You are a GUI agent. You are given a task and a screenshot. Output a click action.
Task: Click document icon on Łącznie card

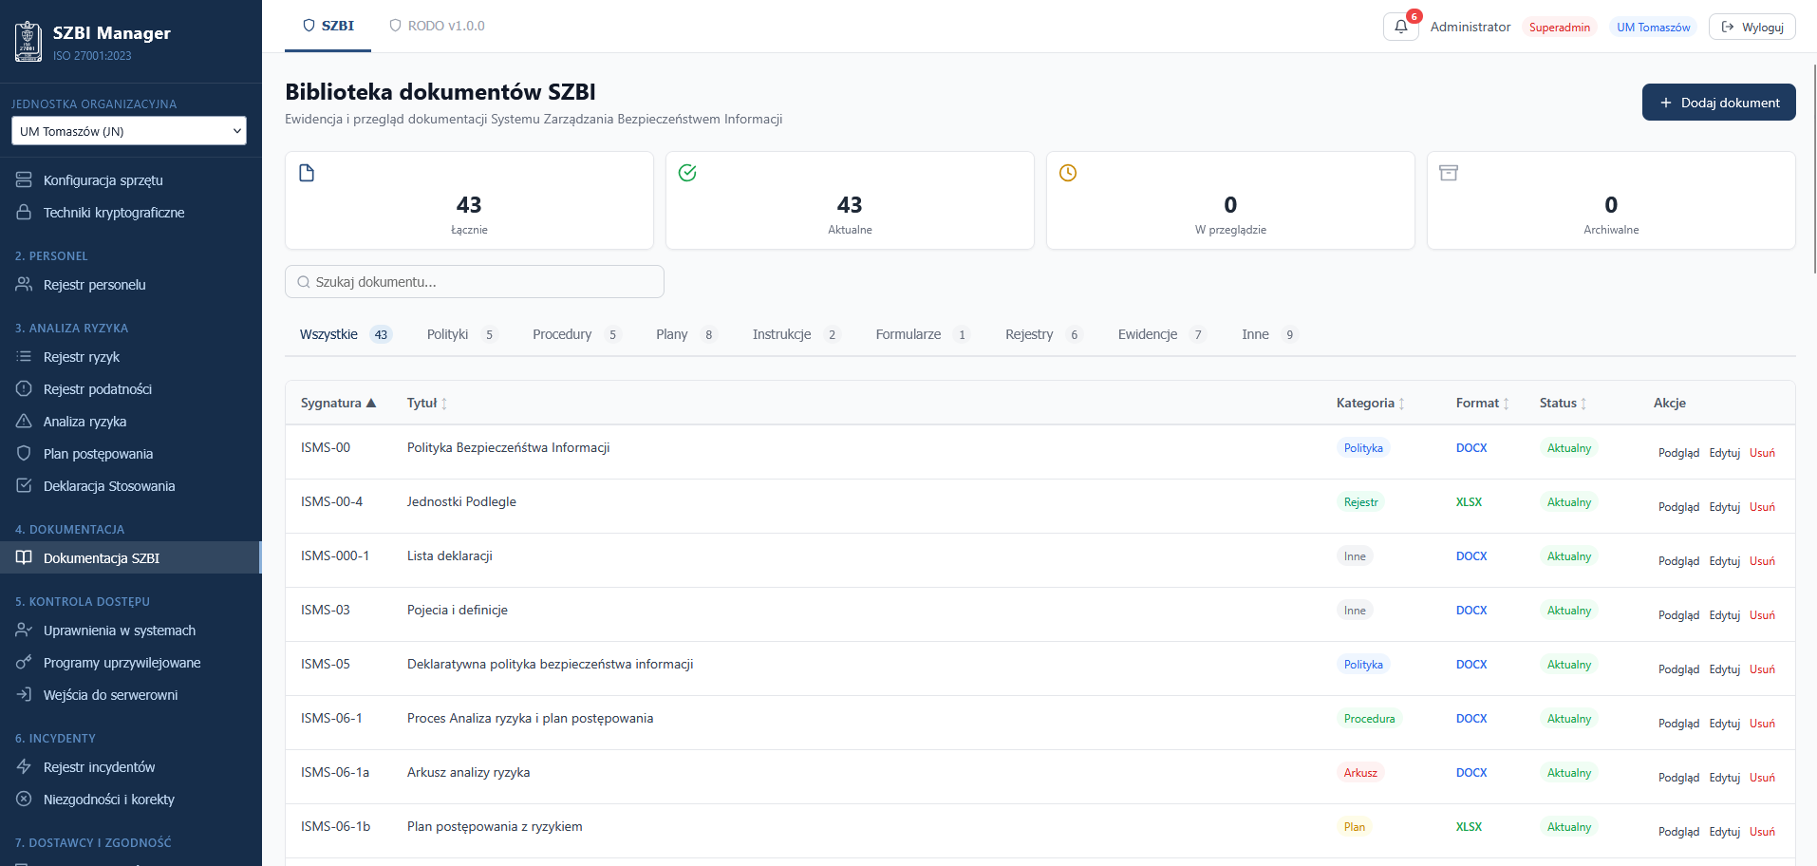(307, 173)
